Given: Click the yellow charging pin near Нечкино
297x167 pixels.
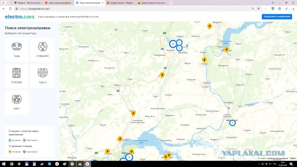Looking at the screenshot, I should pos(204,60).
